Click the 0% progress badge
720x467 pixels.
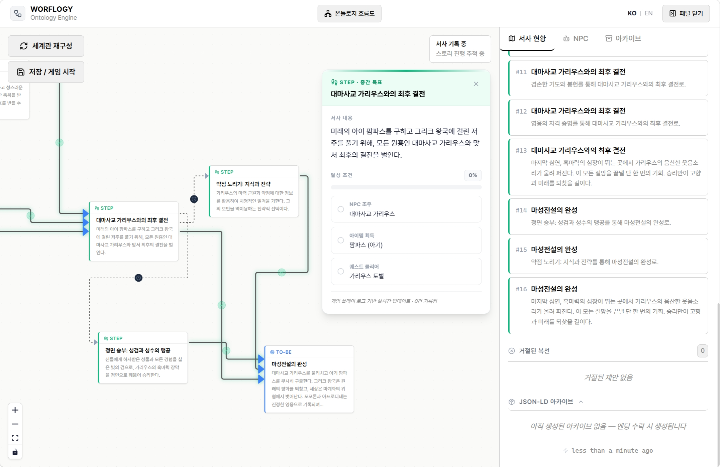click(473, 175)
